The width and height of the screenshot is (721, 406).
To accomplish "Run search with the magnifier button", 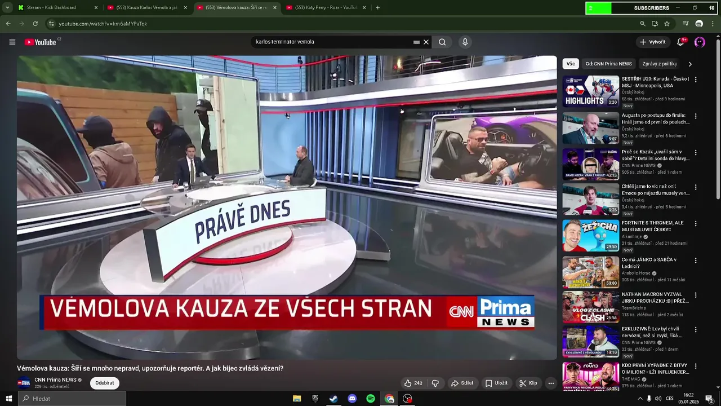I will tap(442, 42).
